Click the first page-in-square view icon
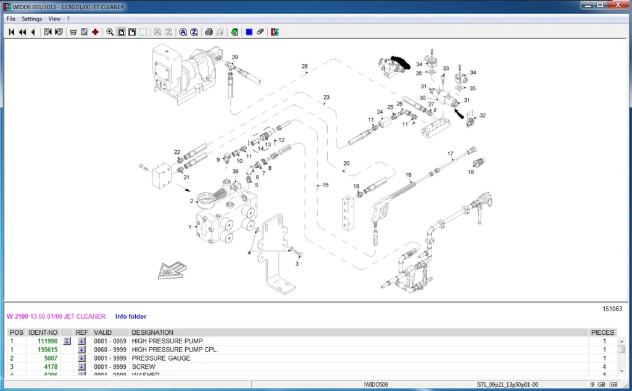This screenshot has height=391, width=632. 121,32
